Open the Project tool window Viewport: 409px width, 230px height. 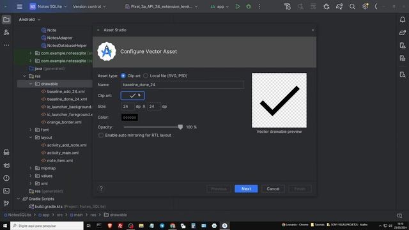point(6,20)
